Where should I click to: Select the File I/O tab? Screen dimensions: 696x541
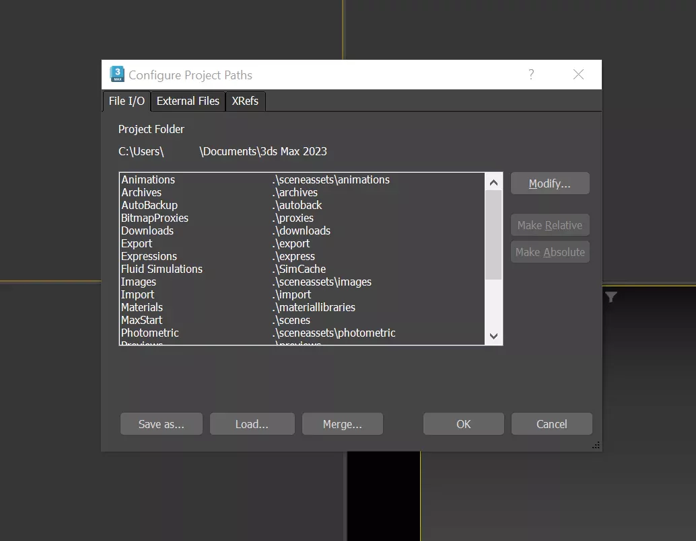(127, 101)
